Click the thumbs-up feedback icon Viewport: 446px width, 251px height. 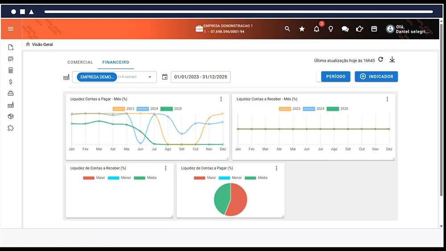[x=359, y=29]
